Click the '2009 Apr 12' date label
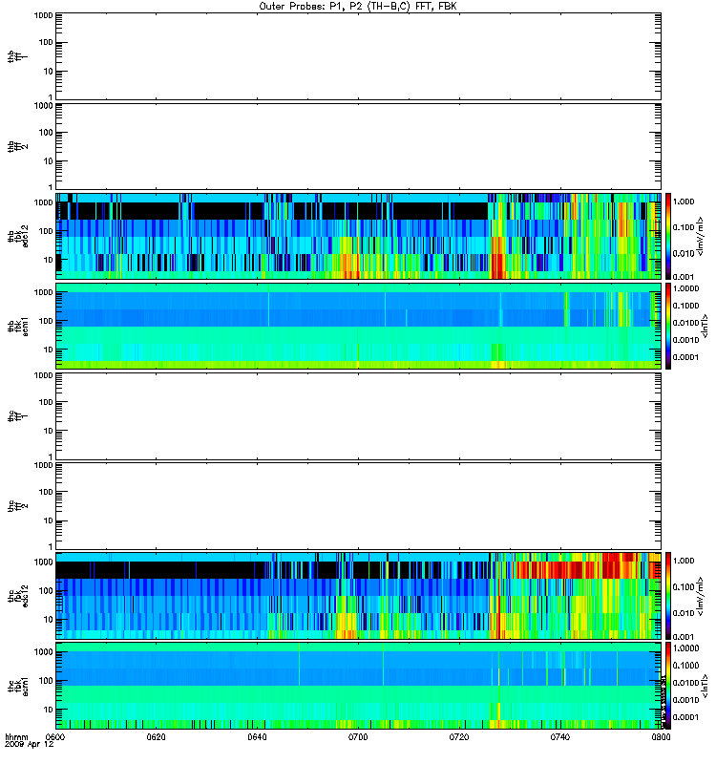This screenshot has width=716, height=764. point(30,744)
